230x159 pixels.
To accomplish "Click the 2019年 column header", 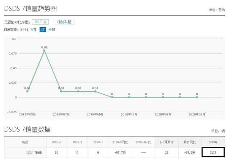I will click(x=213, y=142).
